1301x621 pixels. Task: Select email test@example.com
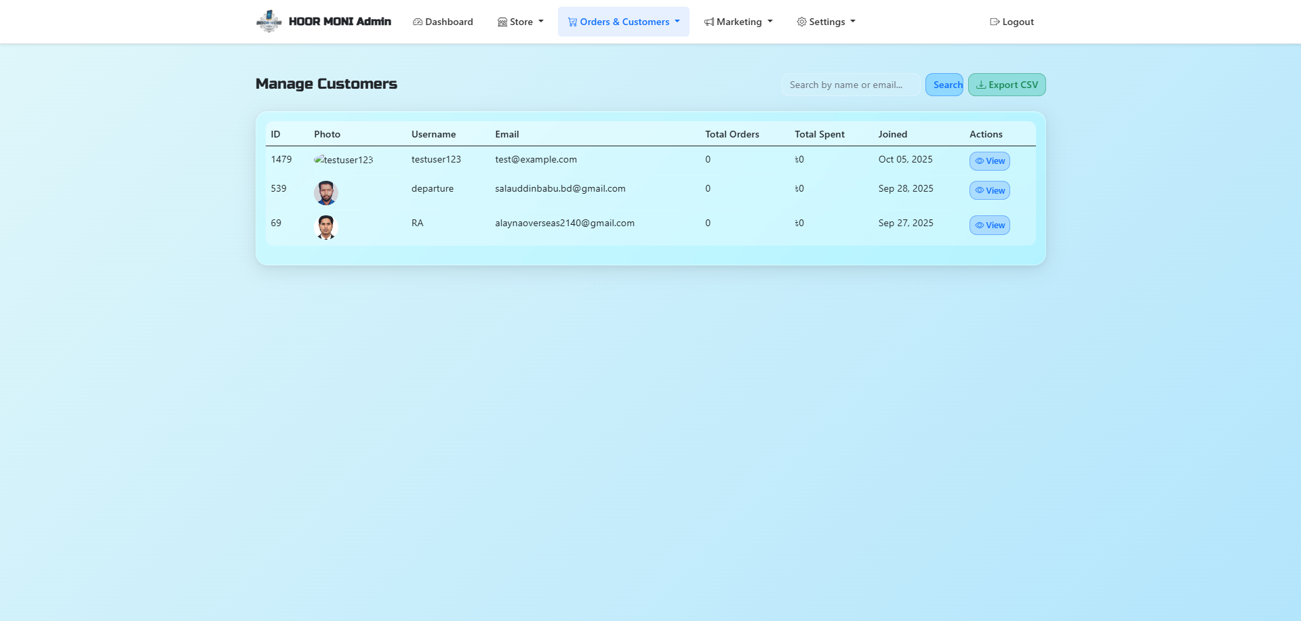point(536,159)
